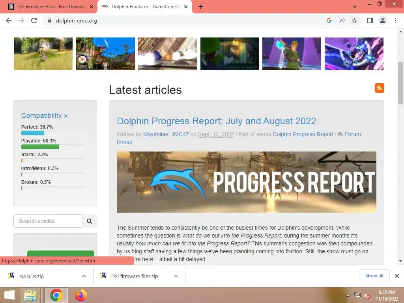Open the Windows Start menu
Image resolution: width=404 pixels, height=303 pixels.
click(x=9, y=295)
